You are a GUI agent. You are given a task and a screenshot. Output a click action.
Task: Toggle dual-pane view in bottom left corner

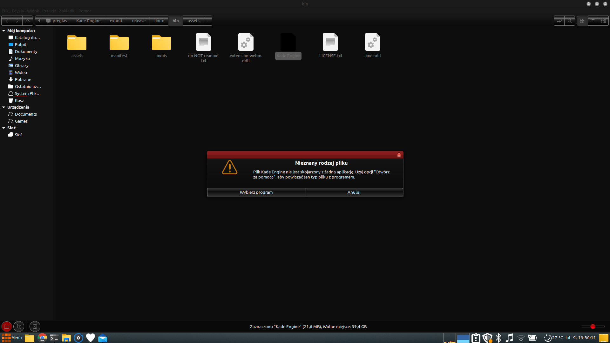coord(6,326)
